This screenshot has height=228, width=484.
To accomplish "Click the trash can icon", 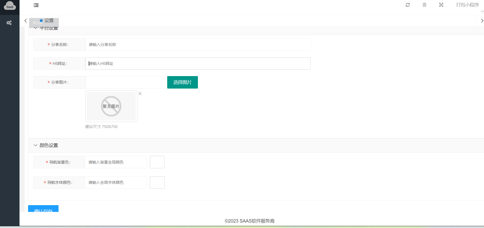I will tap(424, 5).
